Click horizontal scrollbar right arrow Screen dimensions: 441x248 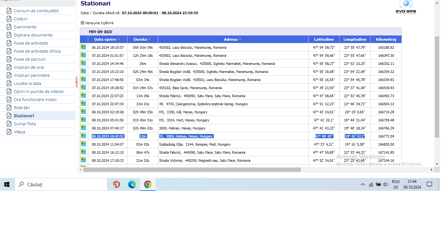[431, 170]
